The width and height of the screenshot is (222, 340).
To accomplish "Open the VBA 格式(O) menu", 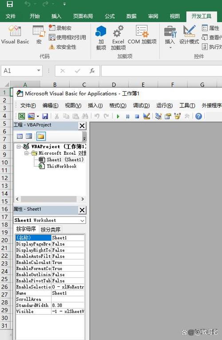I will 118,106.
